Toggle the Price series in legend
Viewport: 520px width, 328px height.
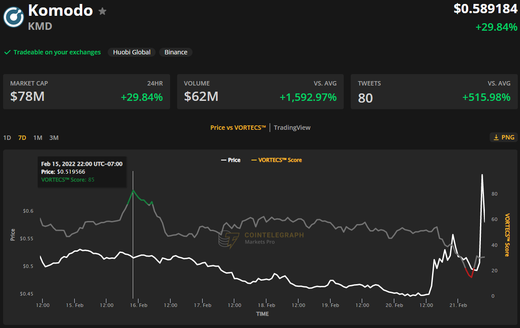tap(230, 160)
